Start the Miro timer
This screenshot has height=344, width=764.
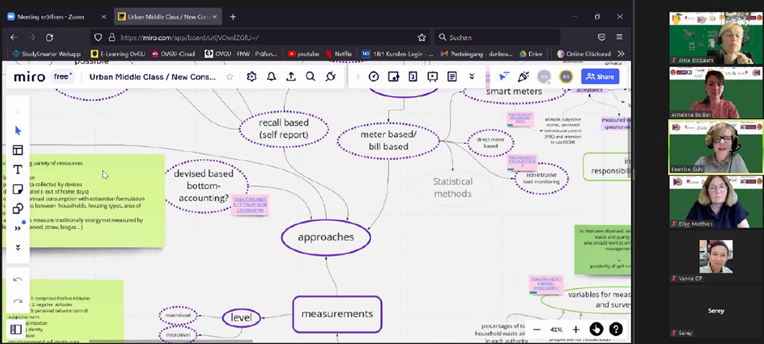(374, 77)
